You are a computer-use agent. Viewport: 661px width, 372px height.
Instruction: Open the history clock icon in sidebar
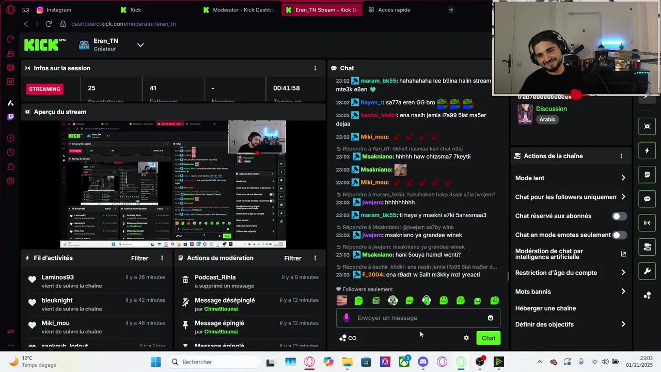tap(10, 152)
